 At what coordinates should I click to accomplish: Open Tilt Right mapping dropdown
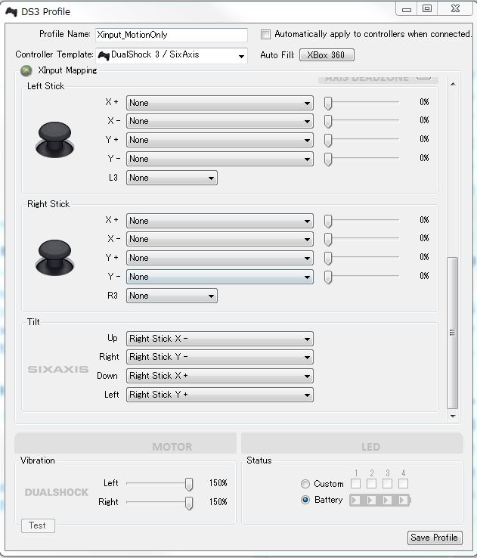[x=220, y=357]
